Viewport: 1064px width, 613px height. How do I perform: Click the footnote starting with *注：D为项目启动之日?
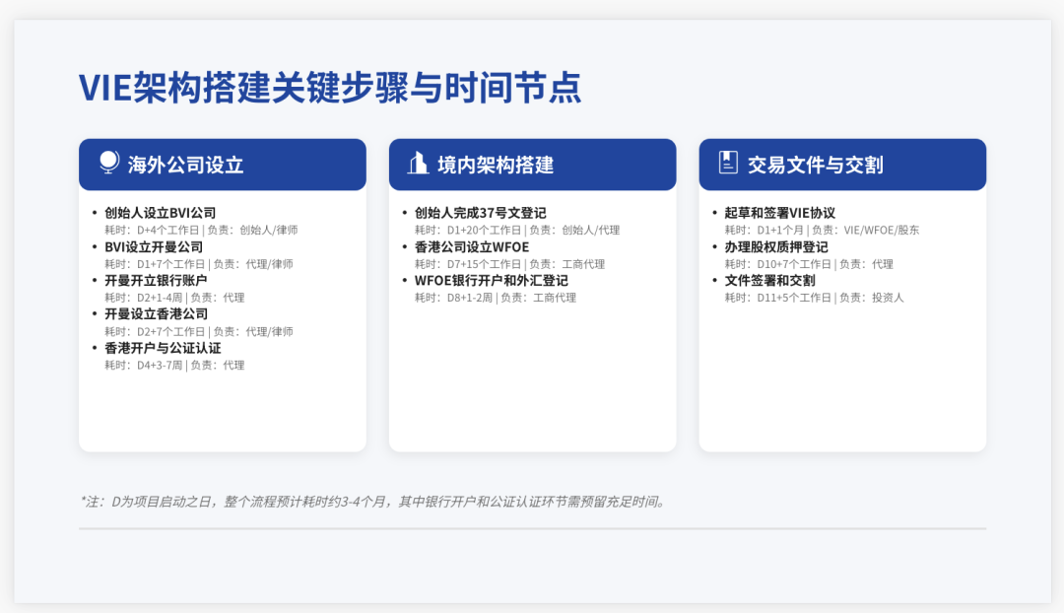pos(374,502)
